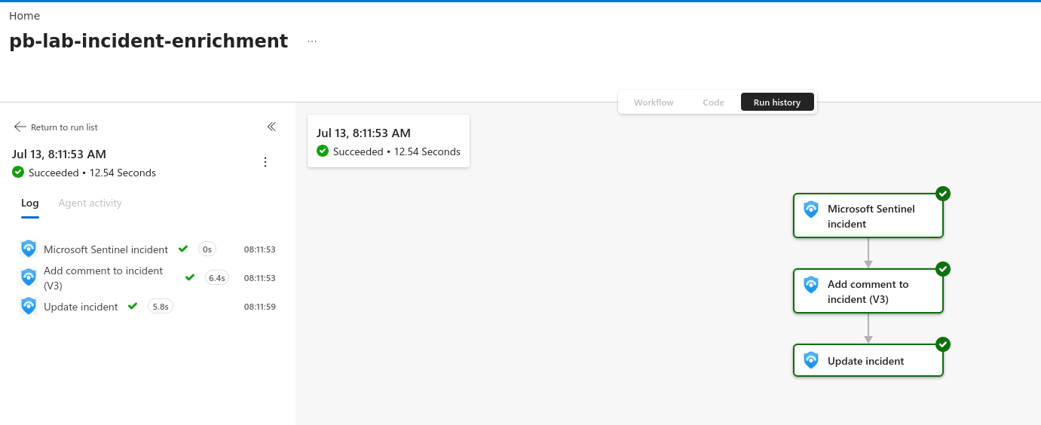Select the Microsoft Sentinel incident workflow node

pyautogui.click(x=868, y=216)
